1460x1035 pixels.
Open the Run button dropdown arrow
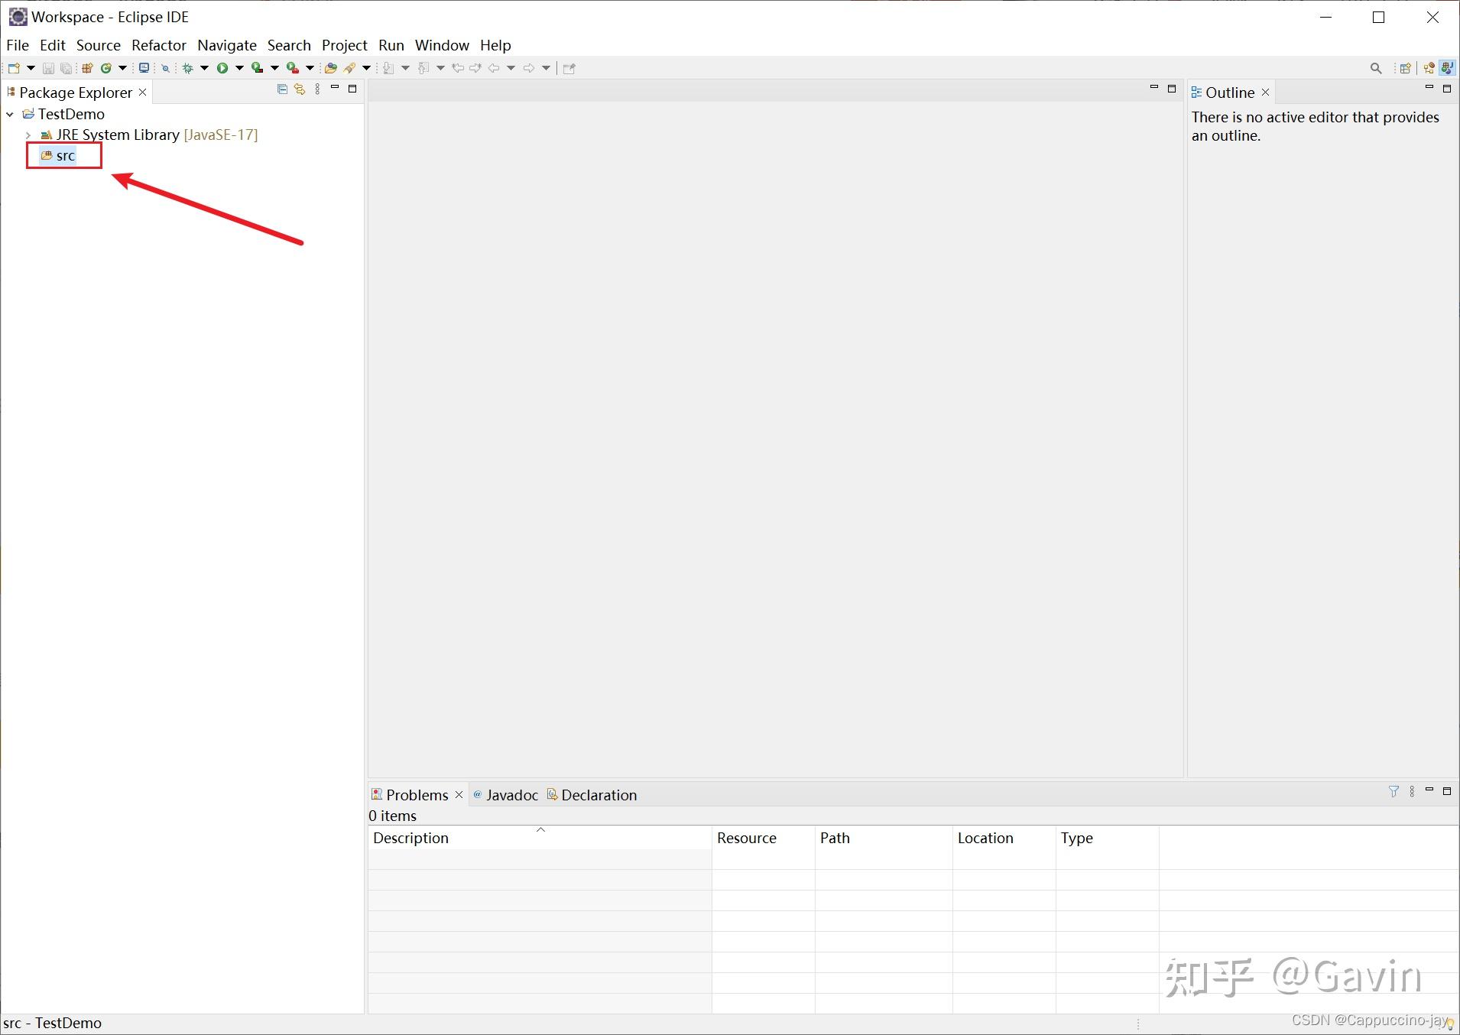click(239, 68)
